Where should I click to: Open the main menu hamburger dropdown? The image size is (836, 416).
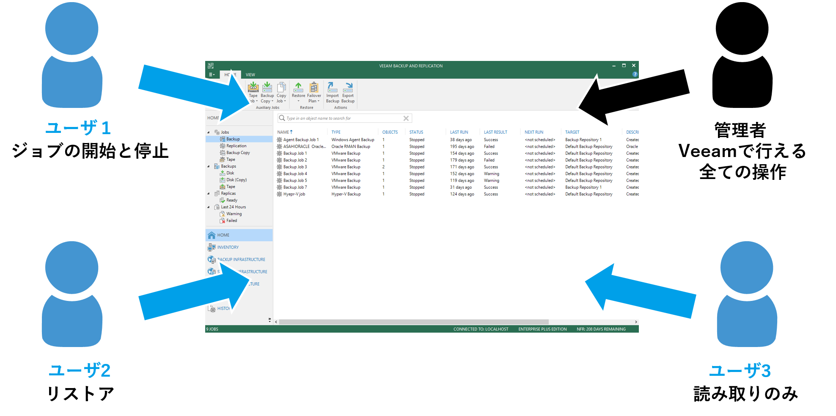point(212,74)
